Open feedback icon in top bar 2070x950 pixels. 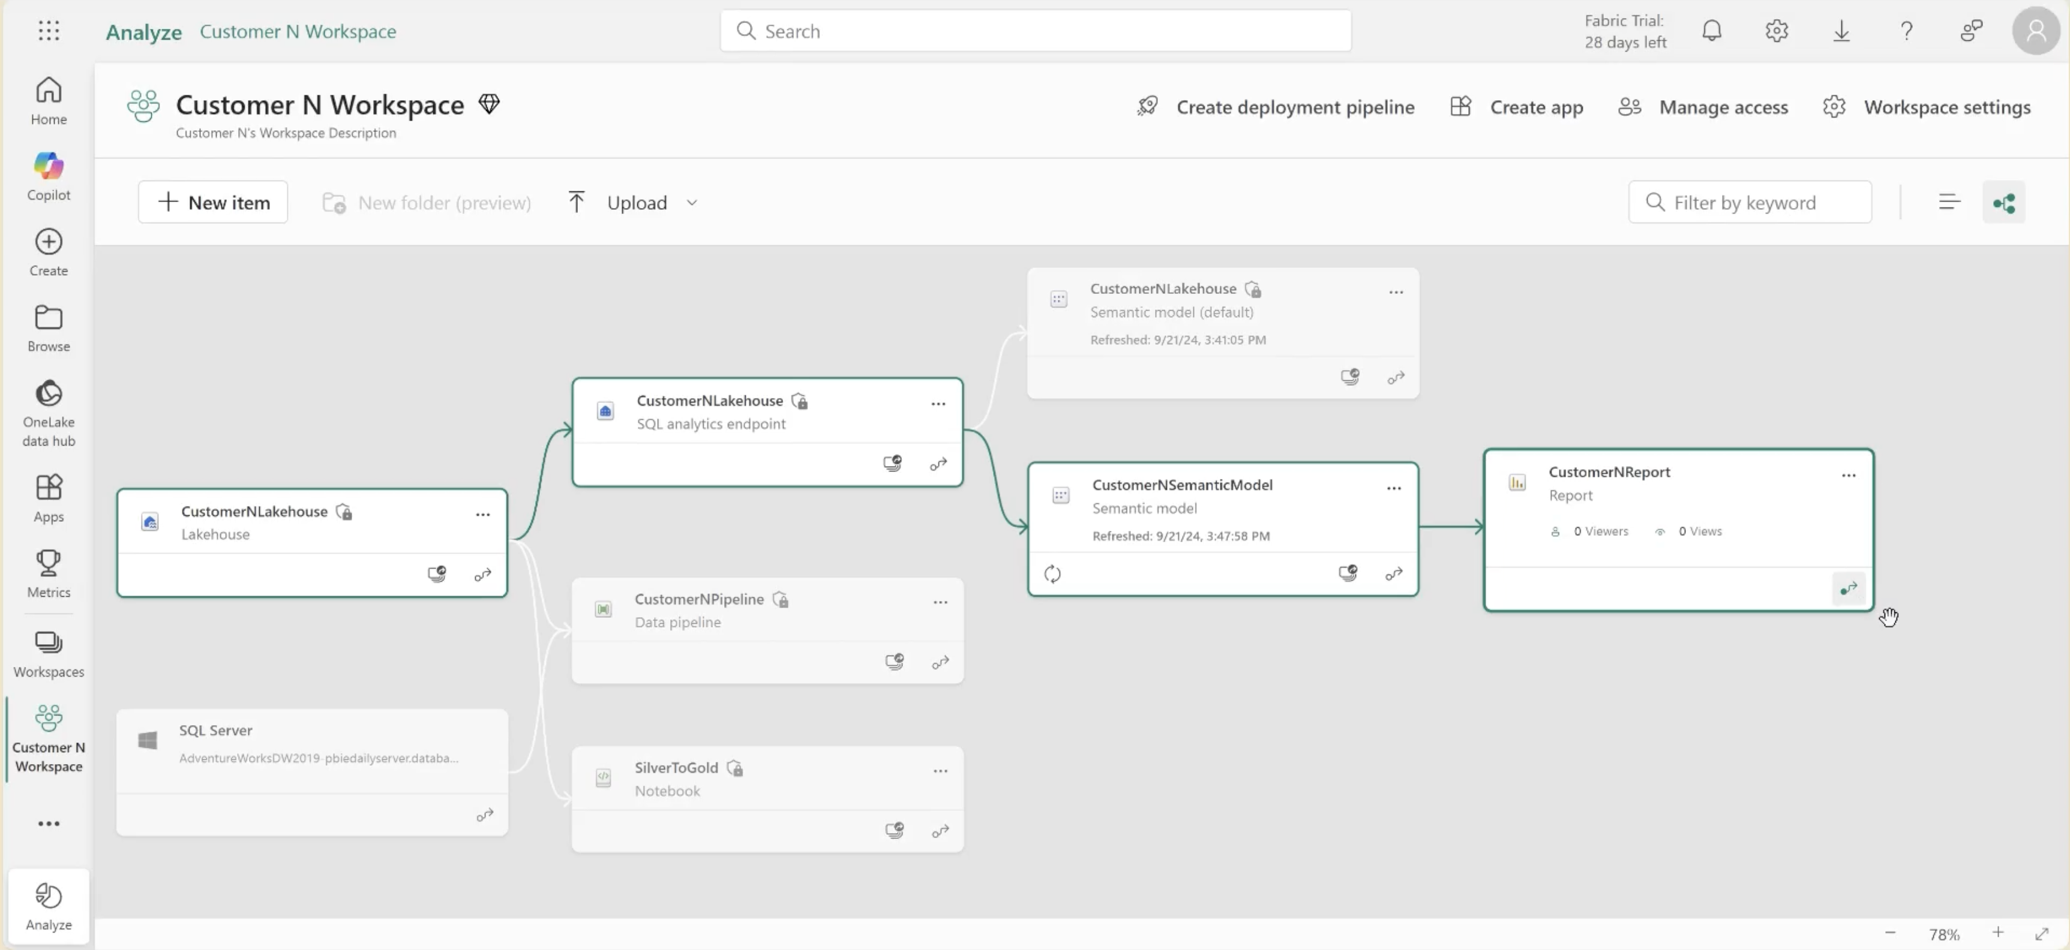coord(1971,31)
